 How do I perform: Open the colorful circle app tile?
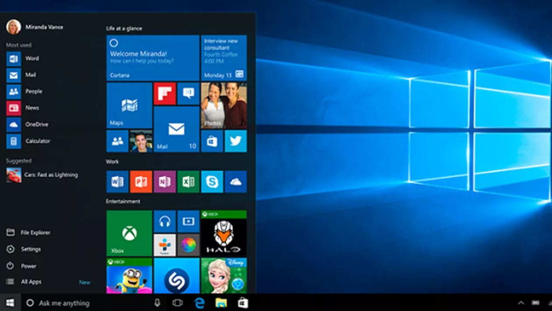click(x=188, y=245)
